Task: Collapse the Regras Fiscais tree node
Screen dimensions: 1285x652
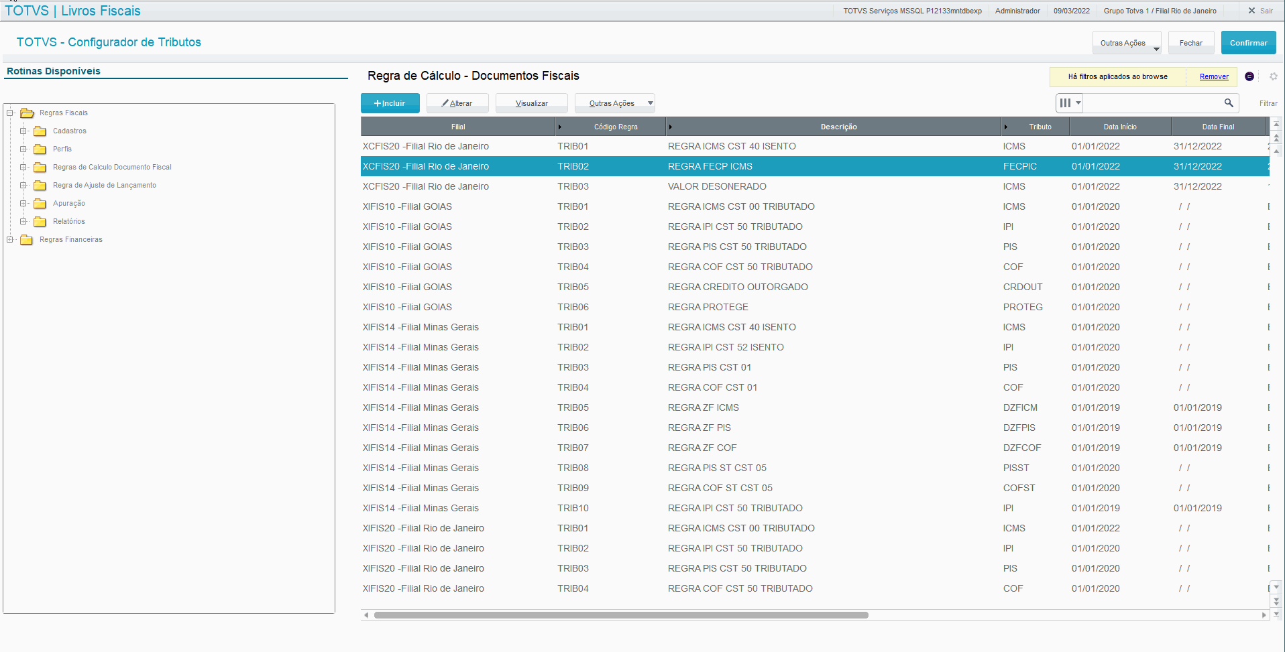Action: point(10,113)
